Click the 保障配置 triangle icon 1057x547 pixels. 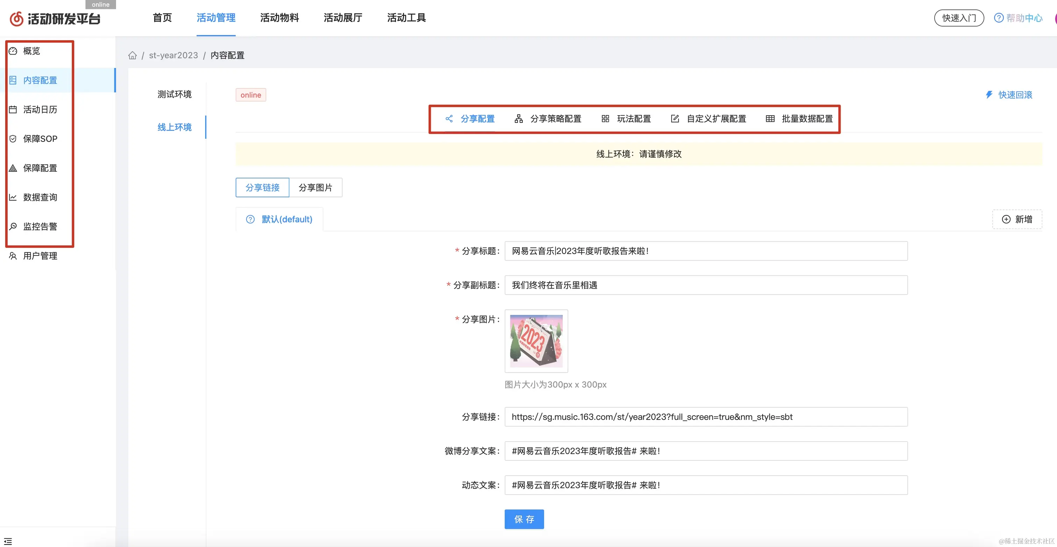[x=13, y=168]
